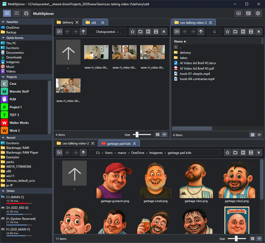Click the top-left pane address bar
The height and width of the screenshot is (243, 265).
(x=108, y=32)
